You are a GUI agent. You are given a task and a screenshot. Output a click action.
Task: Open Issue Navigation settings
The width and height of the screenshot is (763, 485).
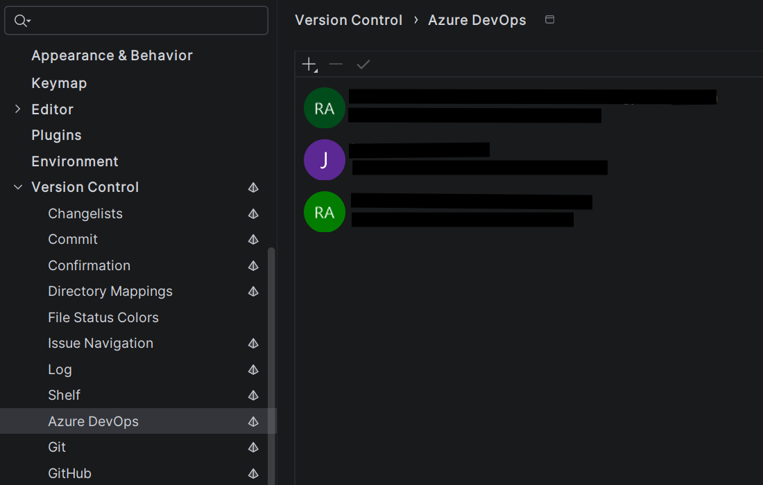[x=101, y=343]
